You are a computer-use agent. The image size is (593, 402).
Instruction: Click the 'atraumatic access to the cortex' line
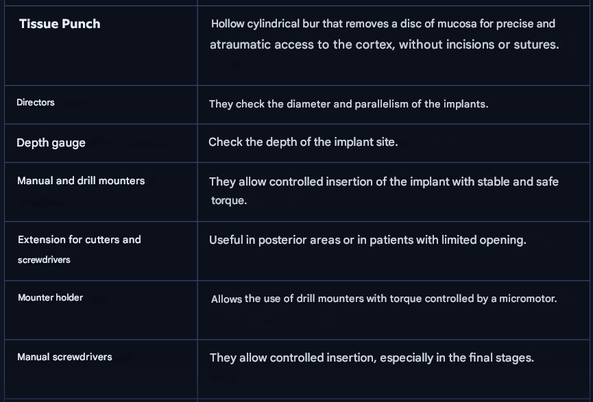coord(384,45)
